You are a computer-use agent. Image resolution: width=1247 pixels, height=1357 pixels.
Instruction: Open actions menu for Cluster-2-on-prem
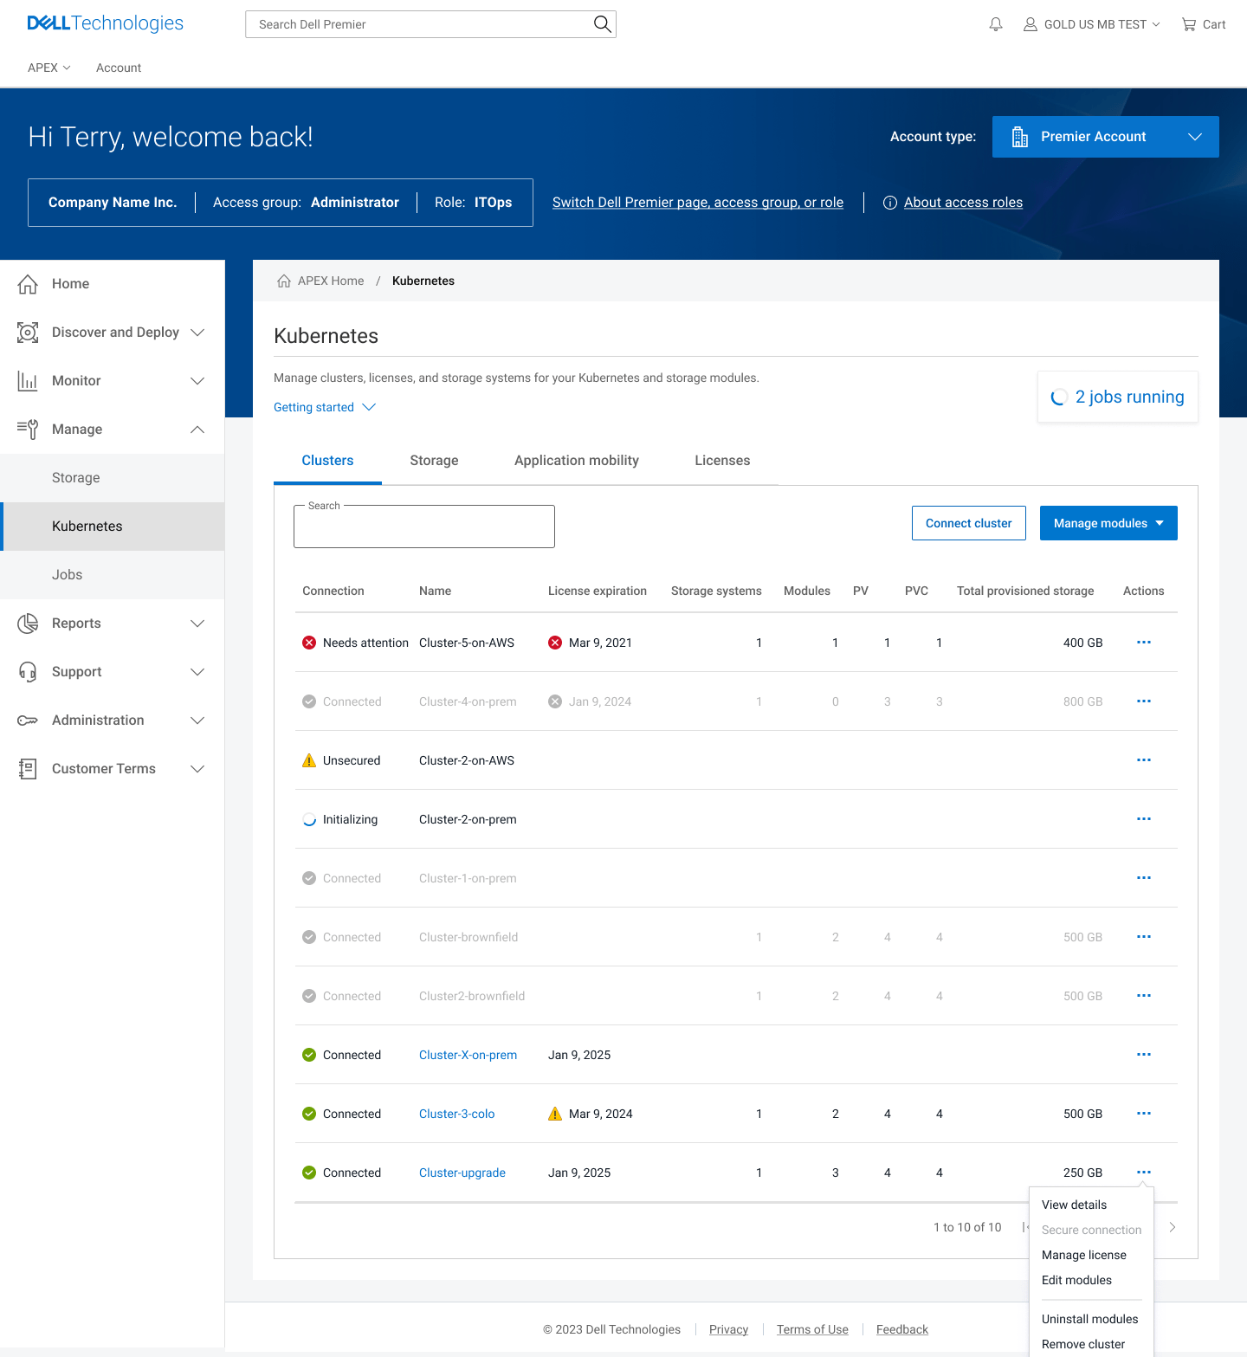tap(1144, 819)
